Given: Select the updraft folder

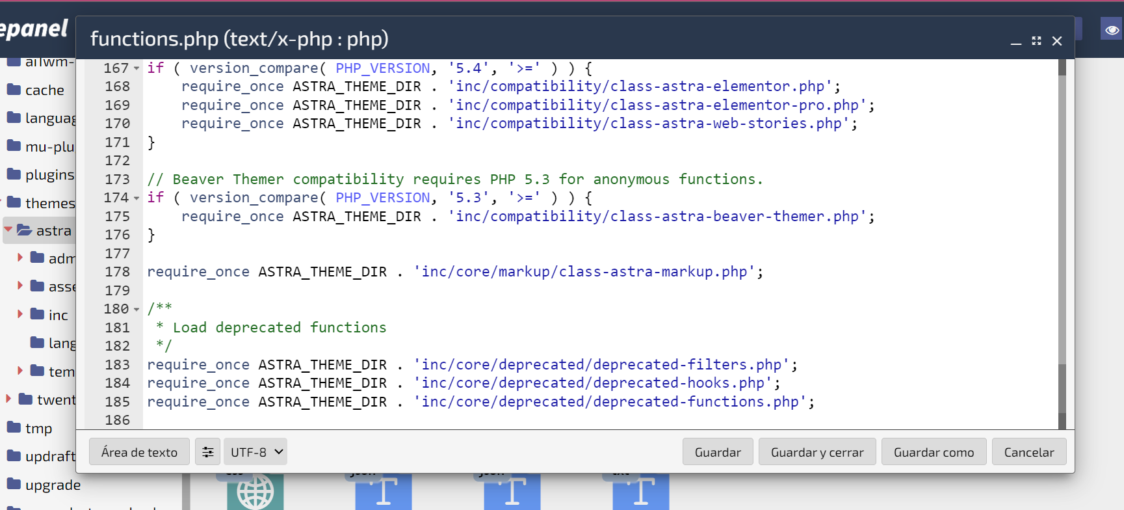Looking at the screenshot, I should pyautogui.click(x=50, y=457).
